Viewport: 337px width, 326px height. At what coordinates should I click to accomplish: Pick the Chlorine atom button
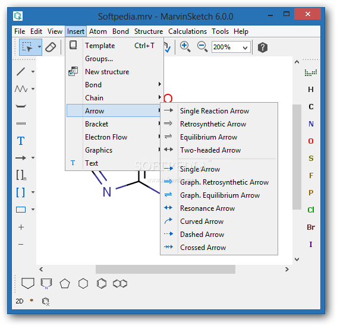[x=311, y=210]
